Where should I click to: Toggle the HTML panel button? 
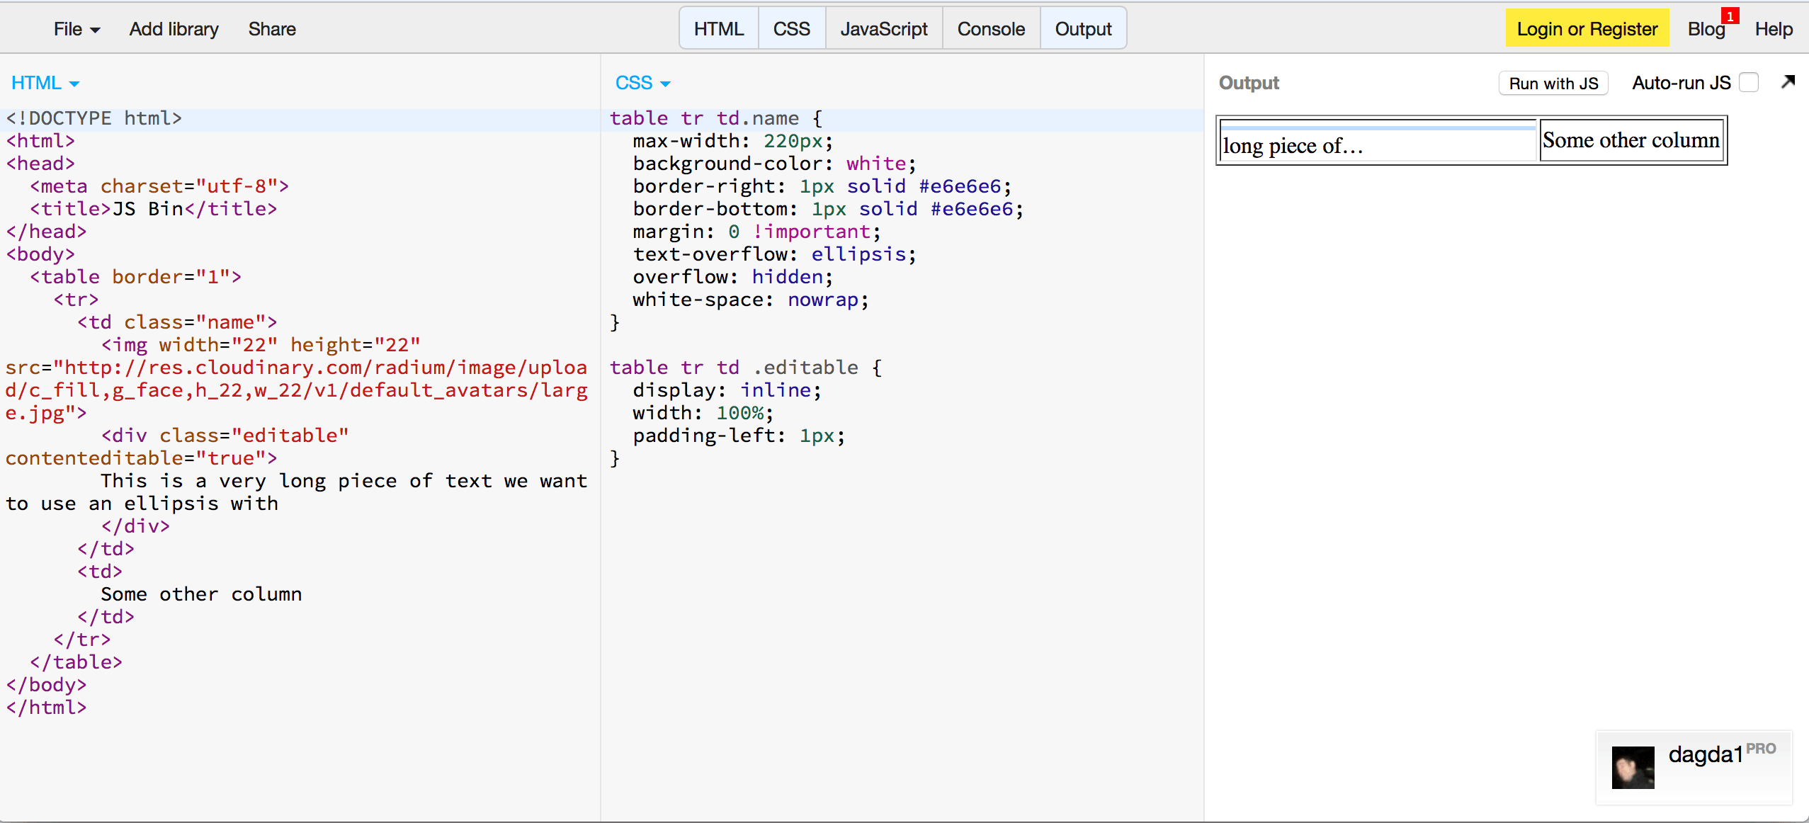pos(719,29)
